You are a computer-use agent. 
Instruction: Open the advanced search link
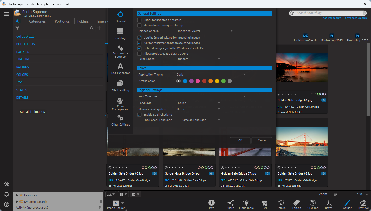(356, 18)
